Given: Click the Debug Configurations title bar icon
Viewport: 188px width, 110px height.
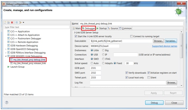Looking at the screenshot, I should point(4,4).
